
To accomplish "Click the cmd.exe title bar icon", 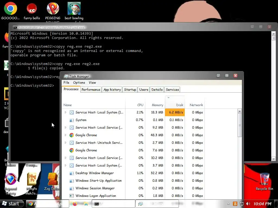I will [x=15, y=28].
